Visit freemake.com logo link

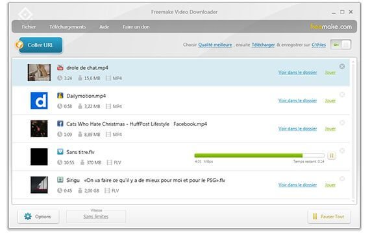point(331,27)
